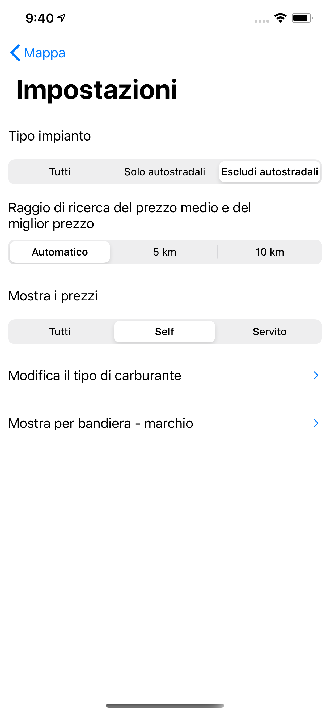Tap chevron beside Mostra per bandiera - marchio

coord(316,423)
